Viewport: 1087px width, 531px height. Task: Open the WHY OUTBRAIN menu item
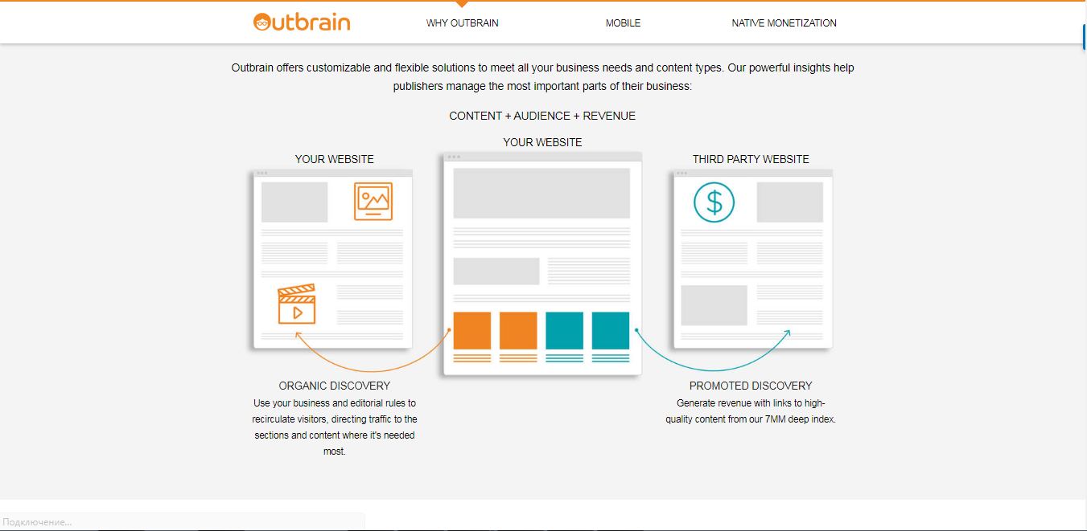coord(462,23)
